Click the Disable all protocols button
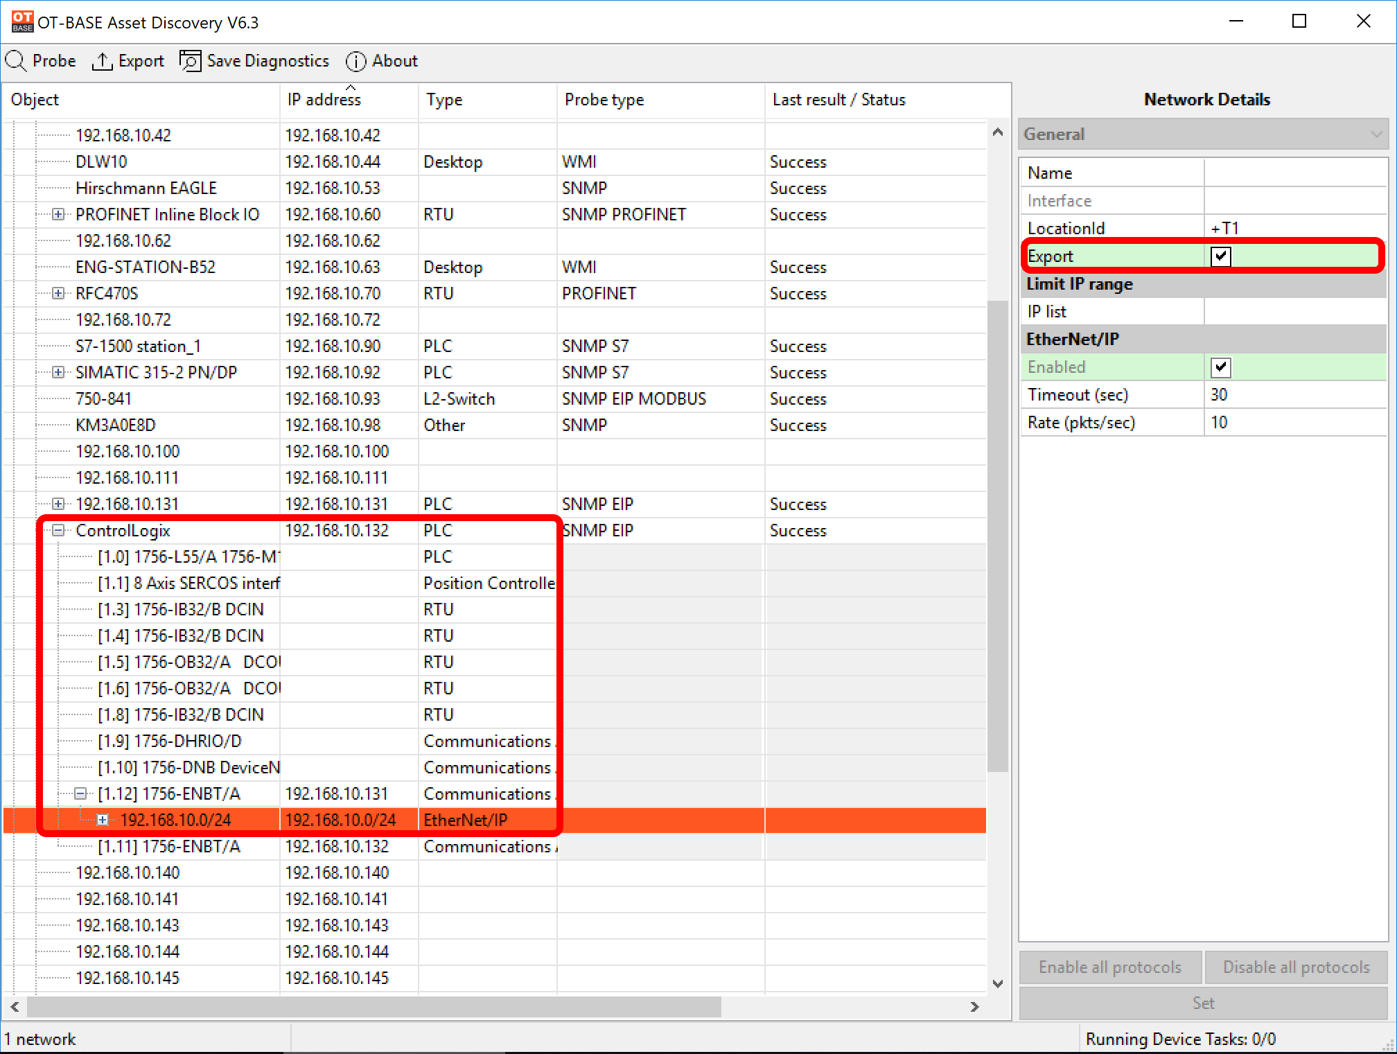 (x=1296, y=967)
